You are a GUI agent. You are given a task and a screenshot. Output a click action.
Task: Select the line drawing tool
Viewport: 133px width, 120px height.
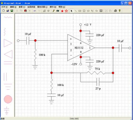pyautogui.click(x=76, y=11)
